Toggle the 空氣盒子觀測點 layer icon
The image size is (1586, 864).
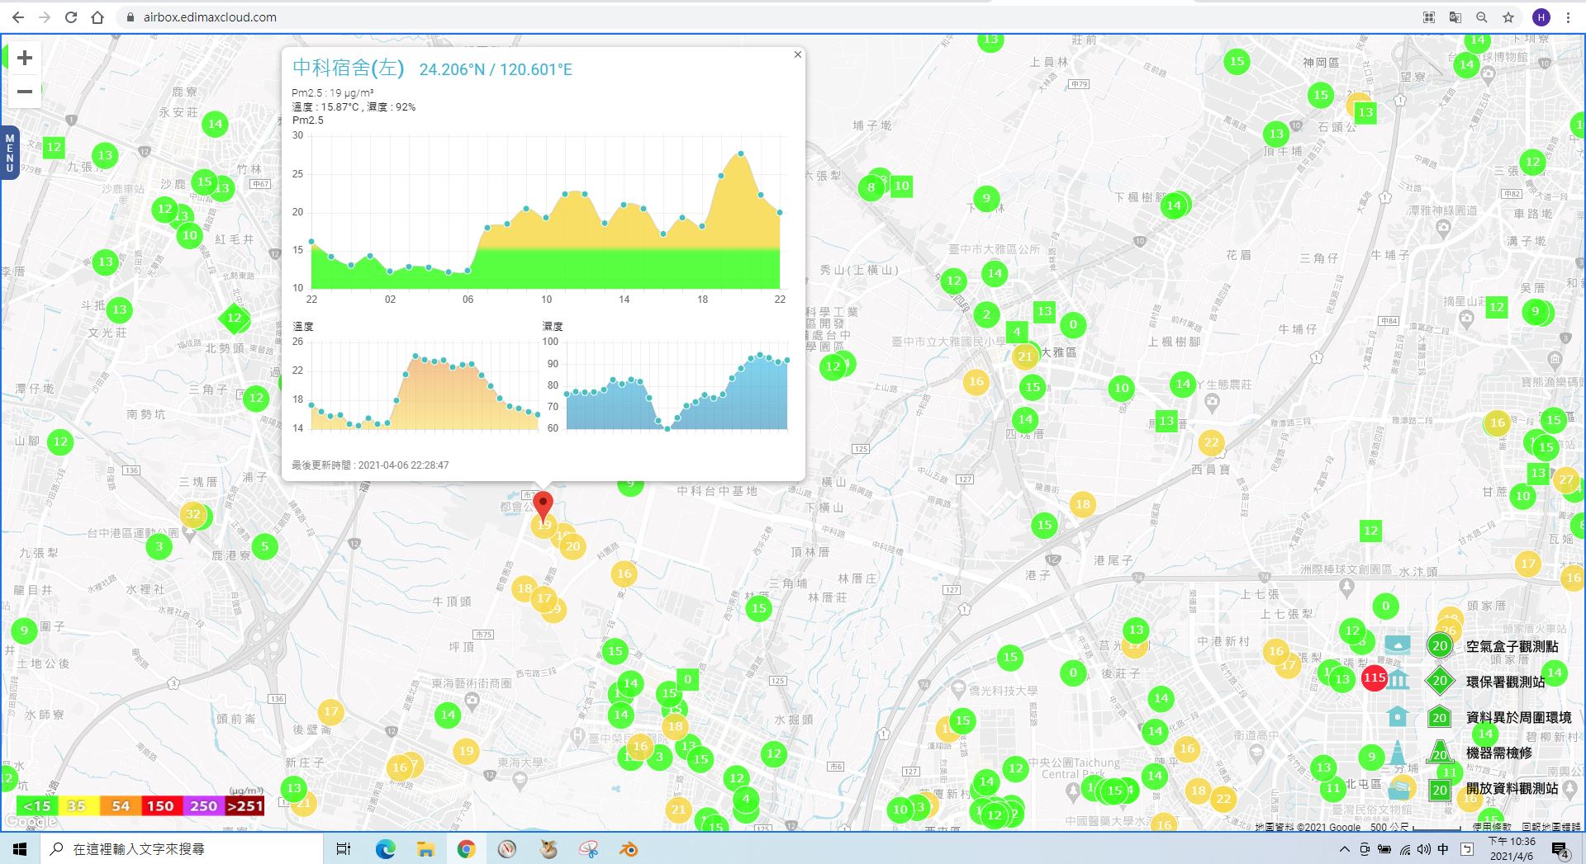click(x=1398, y=645)
